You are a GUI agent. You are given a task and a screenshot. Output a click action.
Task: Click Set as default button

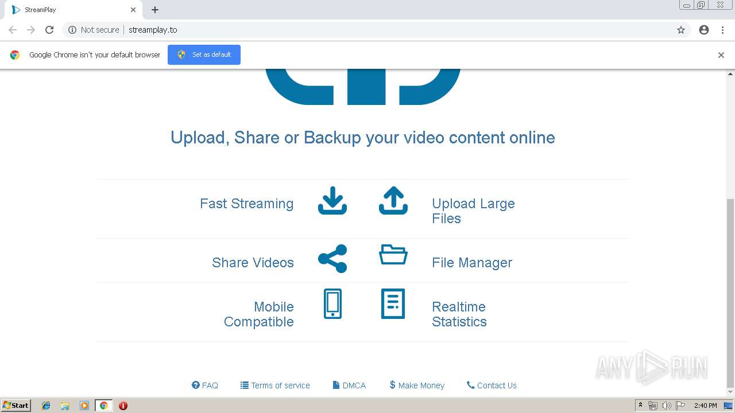[204, 54]
